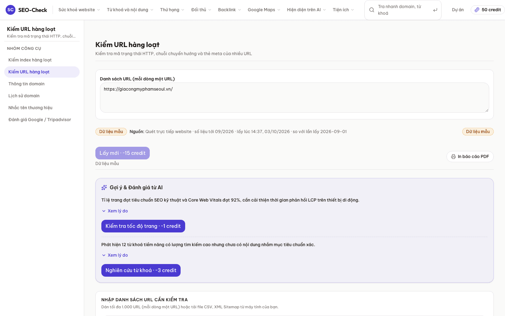The width and height of the screenshot is (505, 316).
Task: Open the Từ khoá và nội dung dropdown
Action: pyautogui.click(x=130, y=10)
